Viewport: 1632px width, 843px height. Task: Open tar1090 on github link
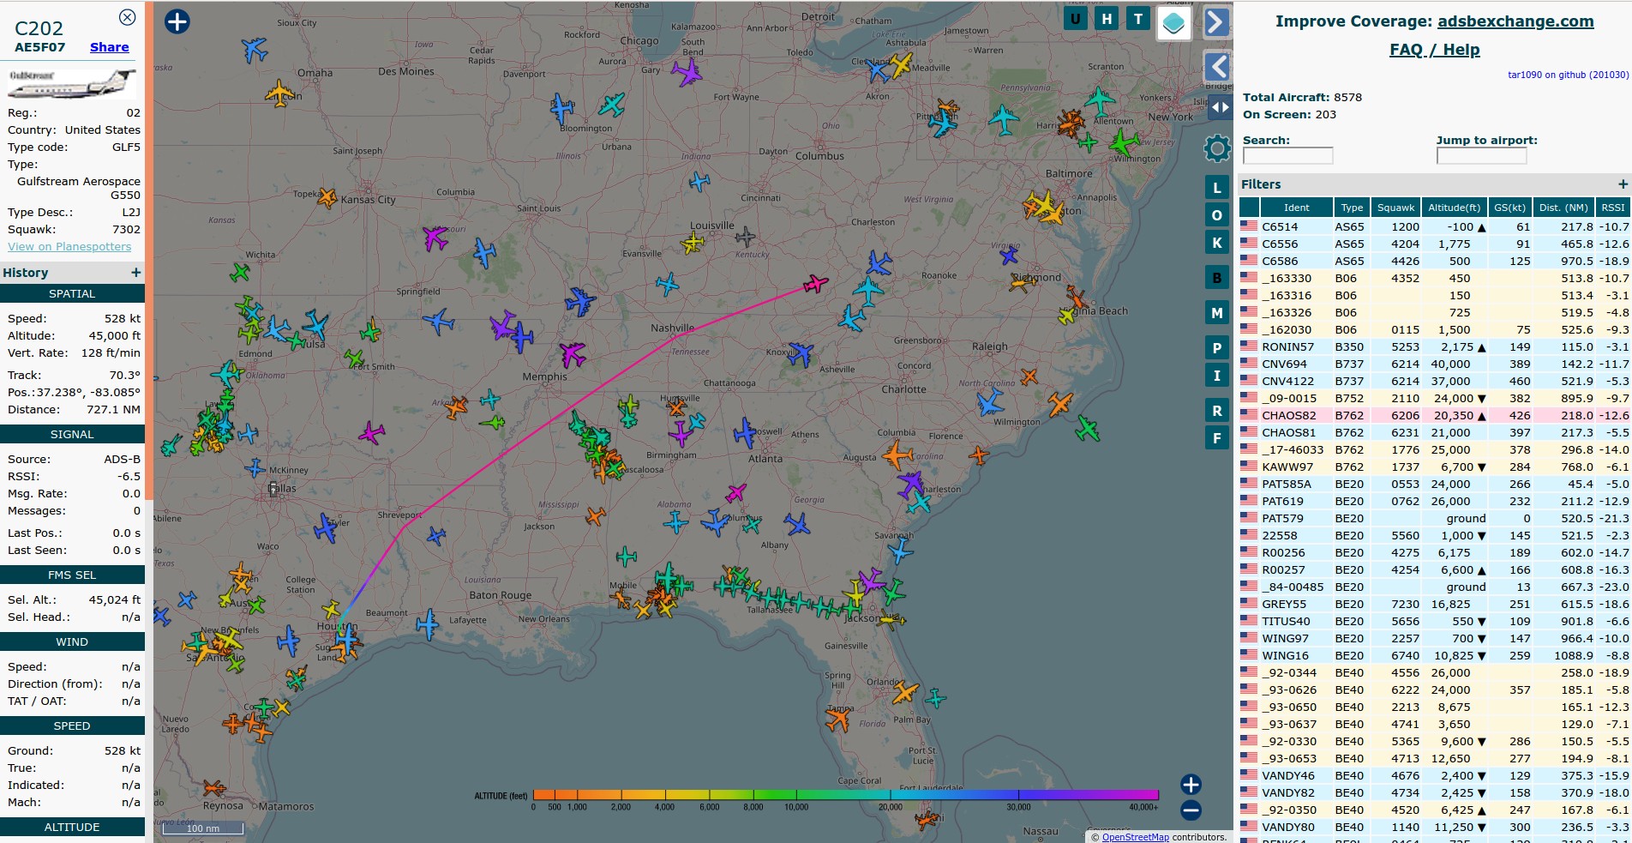tap(1568, 75)
